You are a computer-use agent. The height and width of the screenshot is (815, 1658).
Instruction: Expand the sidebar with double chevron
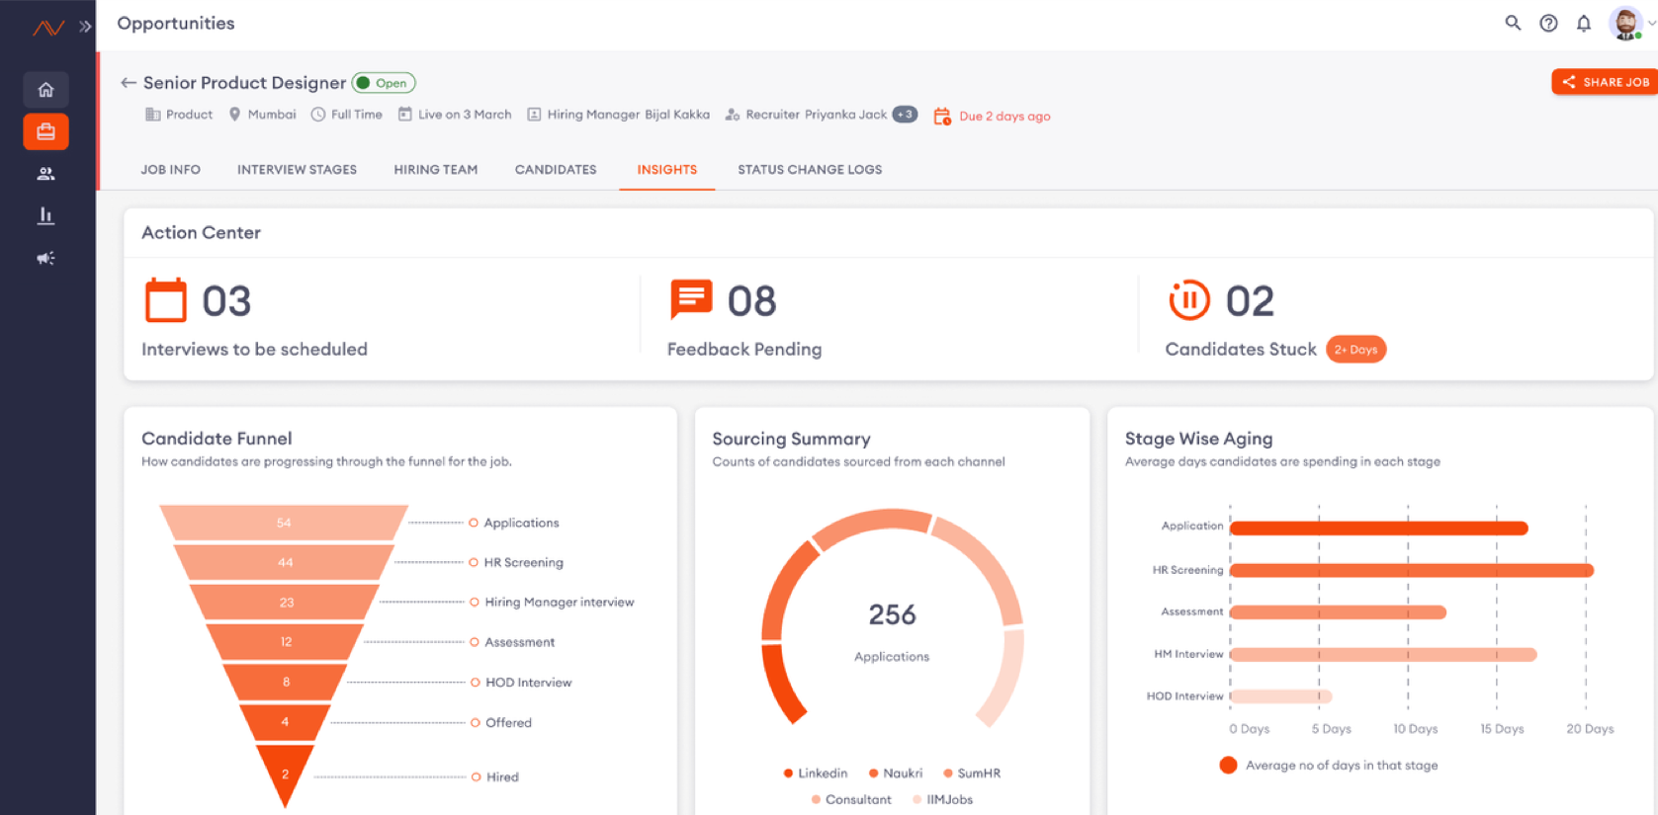85,27
